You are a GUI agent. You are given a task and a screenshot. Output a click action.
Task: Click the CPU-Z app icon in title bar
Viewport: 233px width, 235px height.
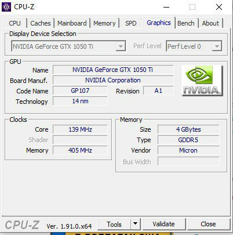point(6,7)
